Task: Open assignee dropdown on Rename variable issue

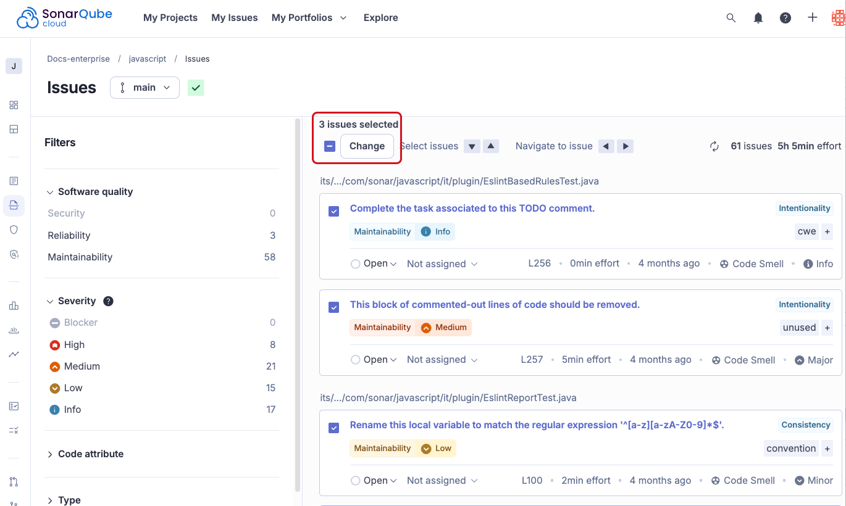Action: coord(442,481)
